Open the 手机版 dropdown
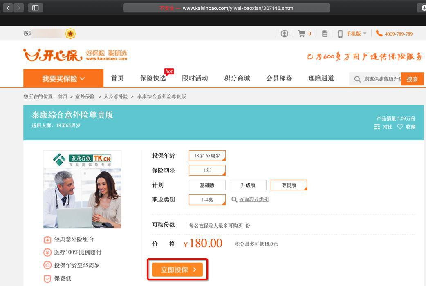This screenshot has width=426, height=286. coord(356,34)
